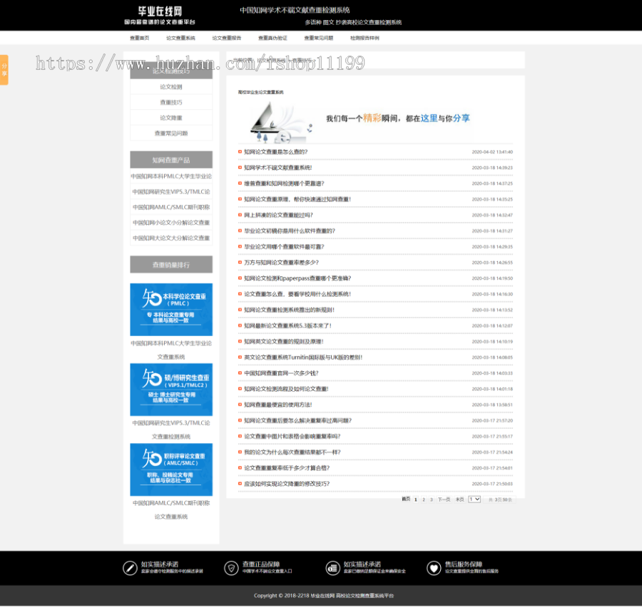Screen dimensions: 642x613
Task: Open article 维普查重和知网检测哪个更靠谱?
Action: (x=284, y=183)
